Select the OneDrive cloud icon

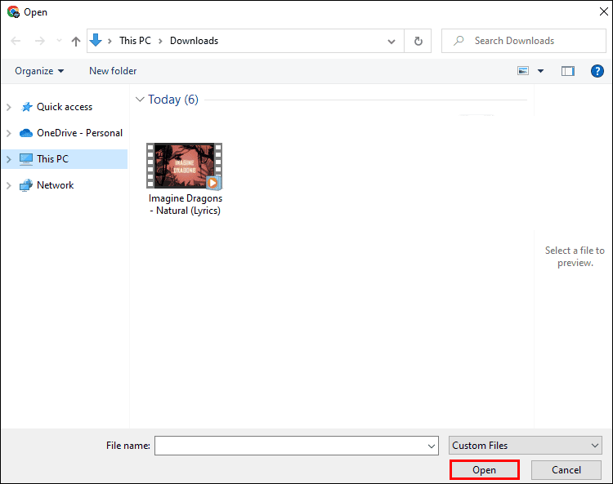[x=25, y=133]
